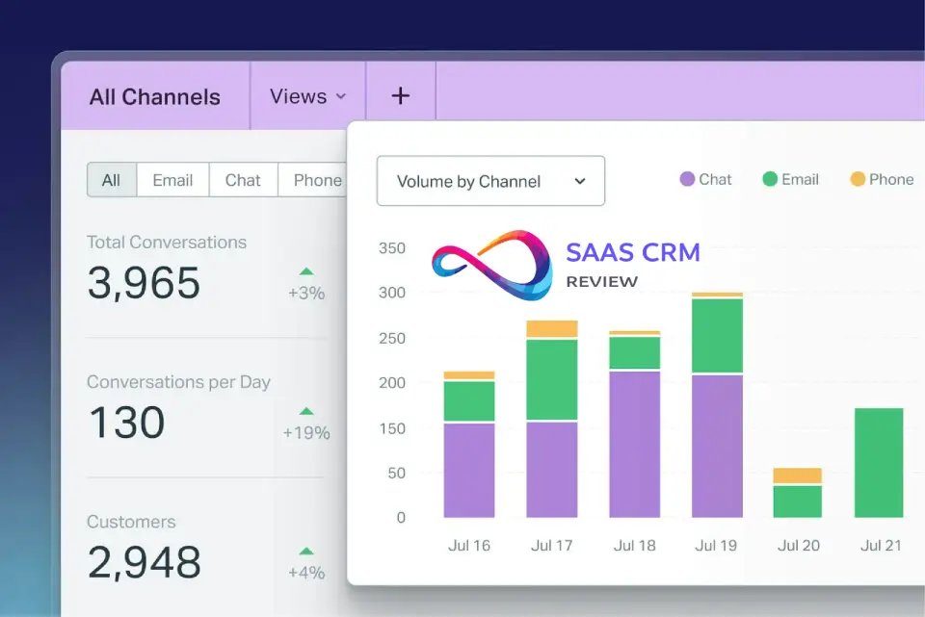Open the Volume by Channel dropdown
The height and width of the screenshot is (617, 925).
pos(490,181)
